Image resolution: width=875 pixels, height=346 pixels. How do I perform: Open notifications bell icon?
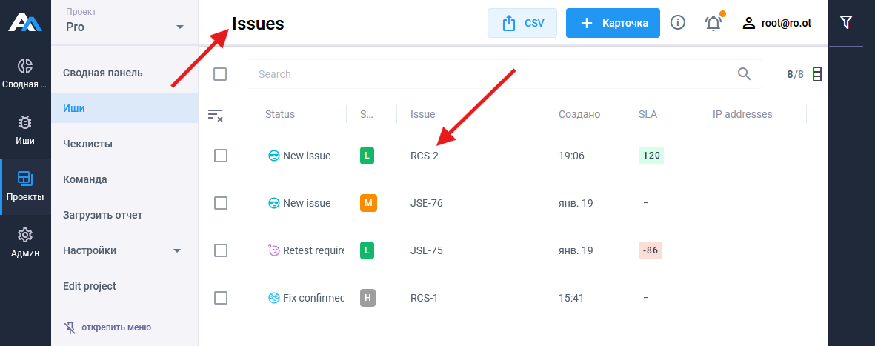coord(713,23)
